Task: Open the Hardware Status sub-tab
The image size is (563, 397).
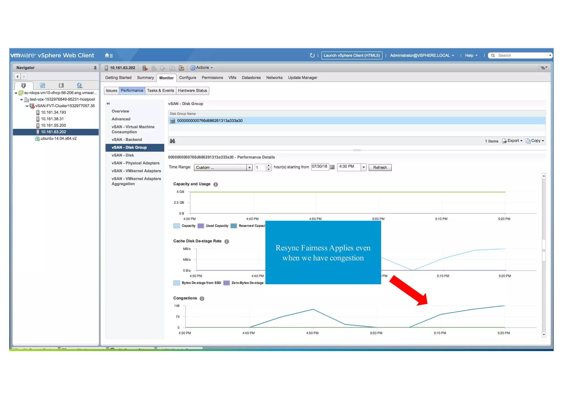Action: pos(192,91)
